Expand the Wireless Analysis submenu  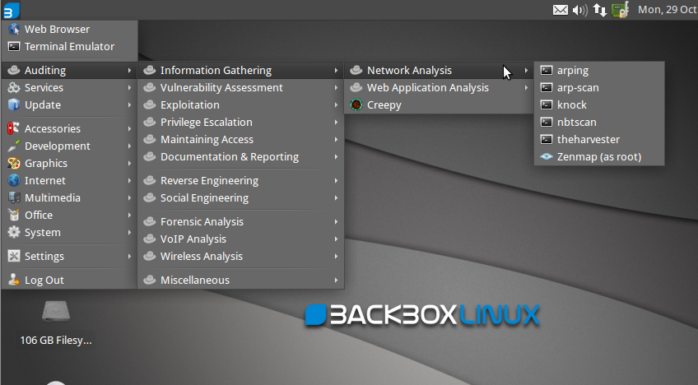coord(201,257)
